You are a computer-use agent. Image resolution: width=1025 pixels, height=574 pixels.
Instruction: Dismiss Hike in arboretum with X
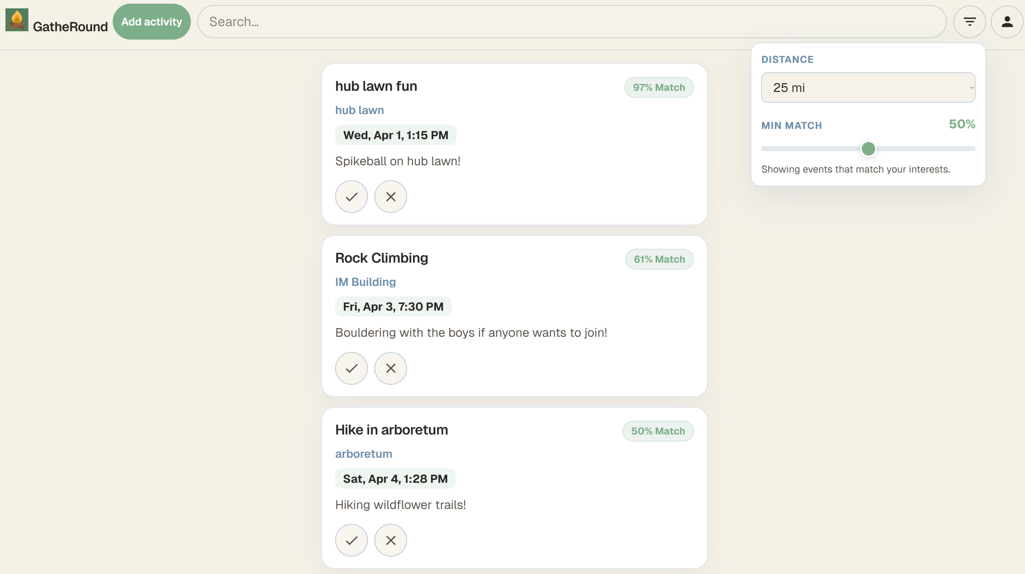pos(390,540)
